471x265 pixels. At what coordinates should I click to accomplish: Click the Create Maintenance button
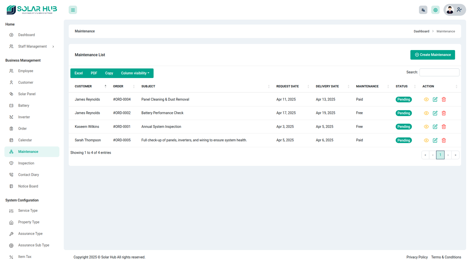(432, 55)
